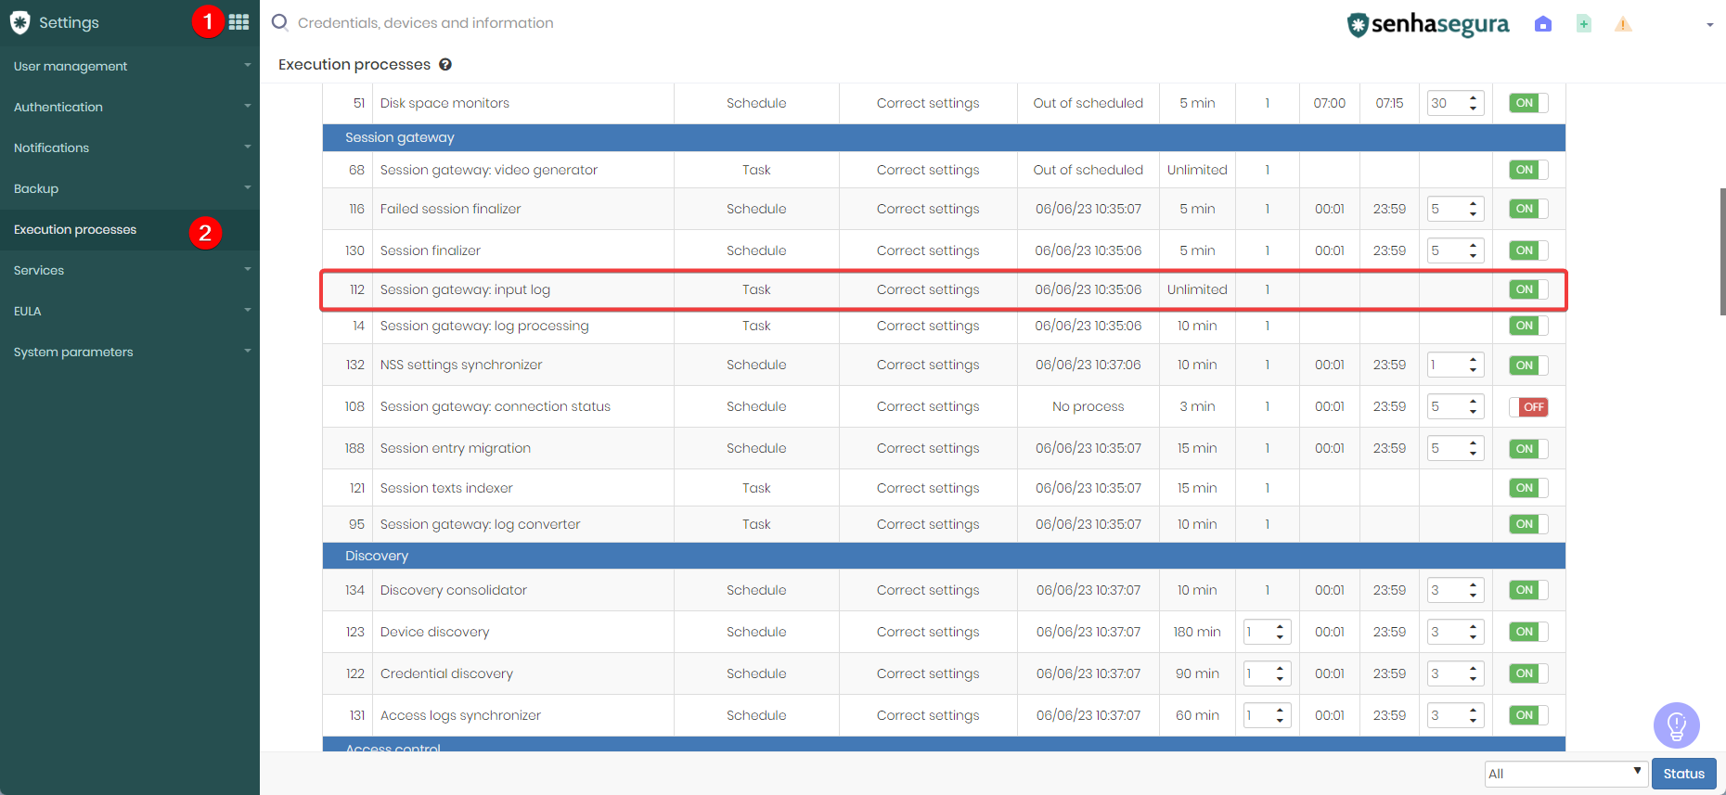
Task: Click 'Credential discovery' row name
Action: coord(446,673)
